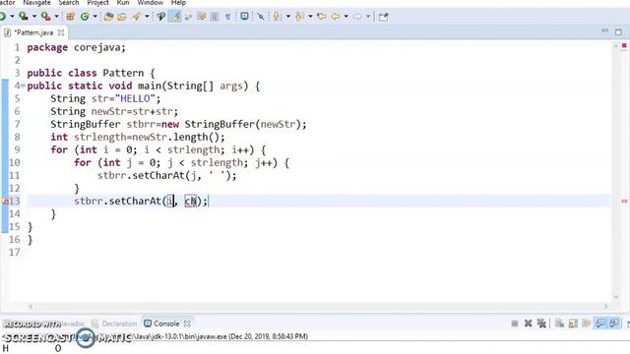Clear the Console output

tap(559, 324)
